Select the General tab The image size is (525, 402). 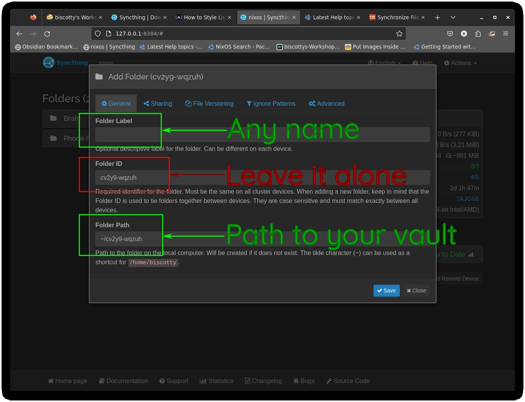(x=116, y=103)
